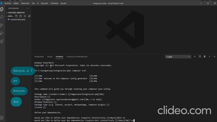The image size is (217, 122).
Task: Click the VS Code logo in title bar
Action: click(1, 3)
